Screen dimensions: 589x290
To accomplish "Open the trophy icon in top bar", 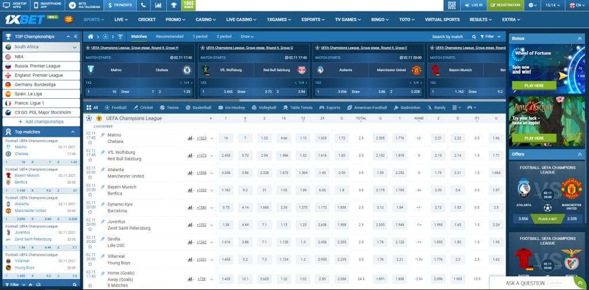I will pyautogui.click(x=174, y=5).
